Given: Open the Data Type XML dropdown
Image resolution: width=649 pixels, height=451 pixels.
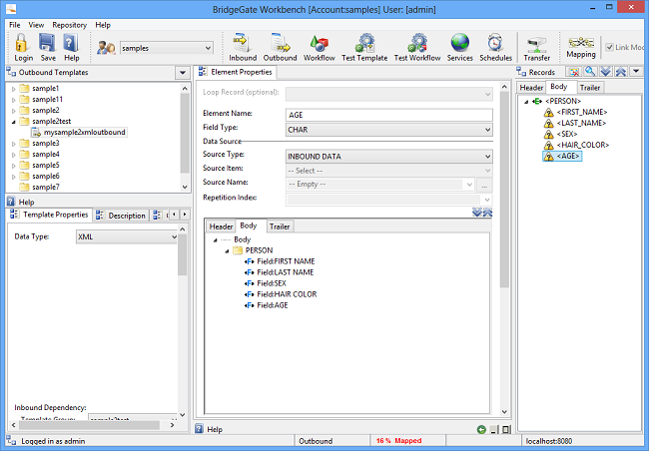Looking at the screenshot, I should (175, 236).
